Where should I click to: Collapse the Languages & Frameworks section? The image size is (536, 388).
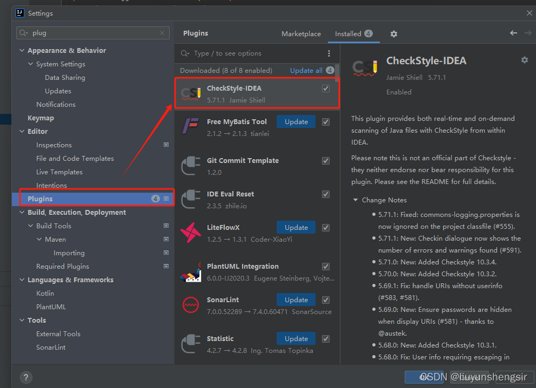tap(22, 280)
